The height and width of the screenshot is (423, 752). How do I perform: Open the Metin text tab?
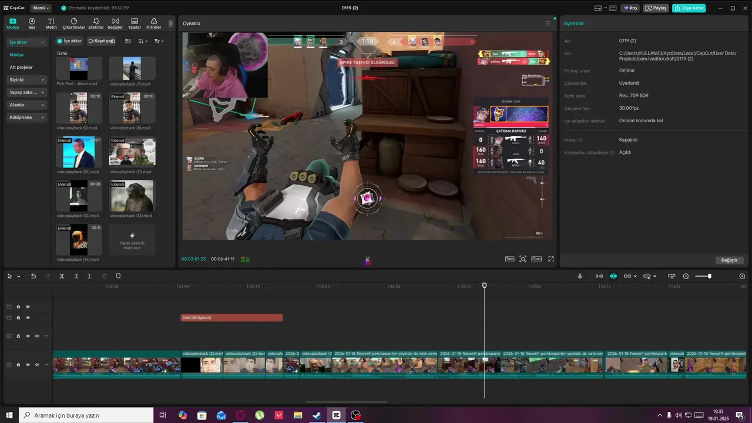click(x=51, y=23)
